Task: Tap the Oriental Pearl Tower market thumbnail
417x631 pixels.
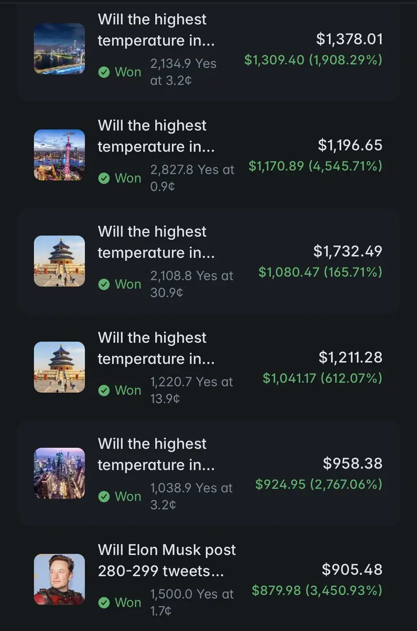Action: point(59,155)
